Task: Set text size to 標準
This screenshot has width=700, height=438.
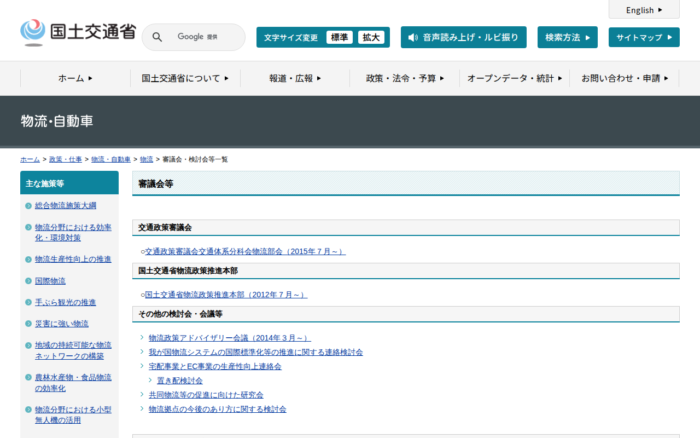Action: click(x=339, y=37)
